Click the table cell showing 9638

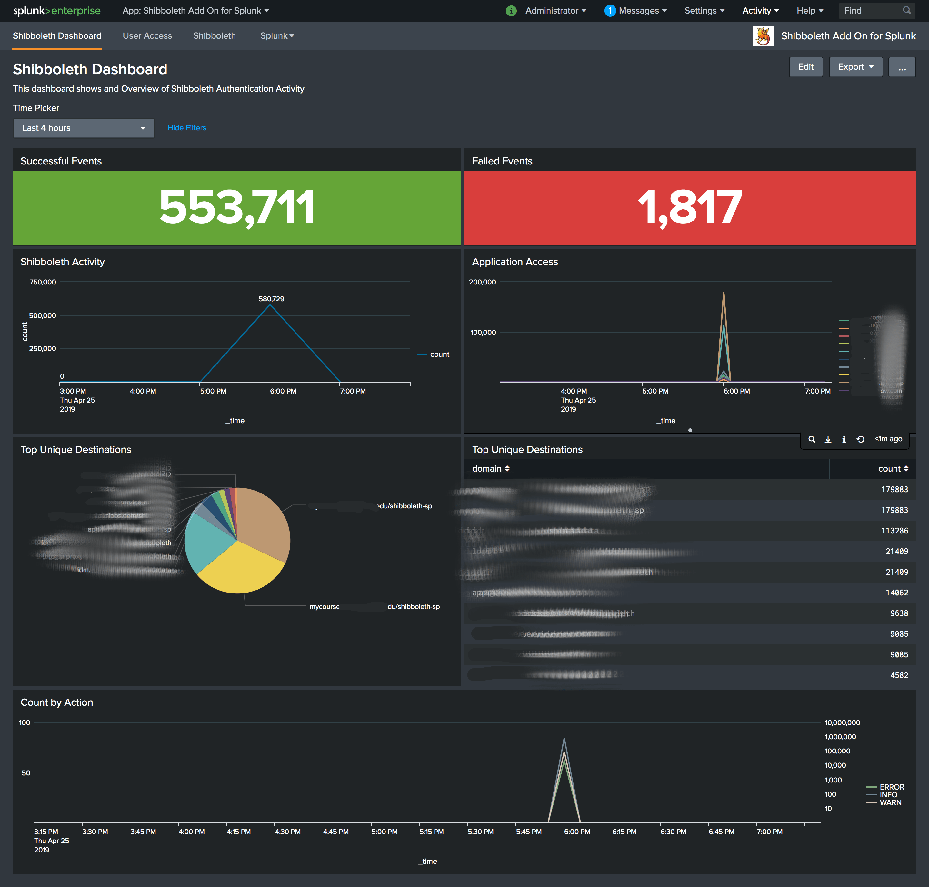pyautogui.click(x=899, y=613)
